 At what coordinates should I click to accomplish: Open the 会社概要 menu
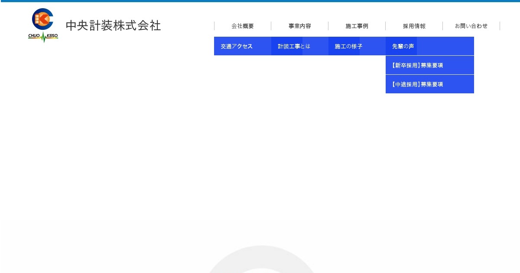(243, 26)
